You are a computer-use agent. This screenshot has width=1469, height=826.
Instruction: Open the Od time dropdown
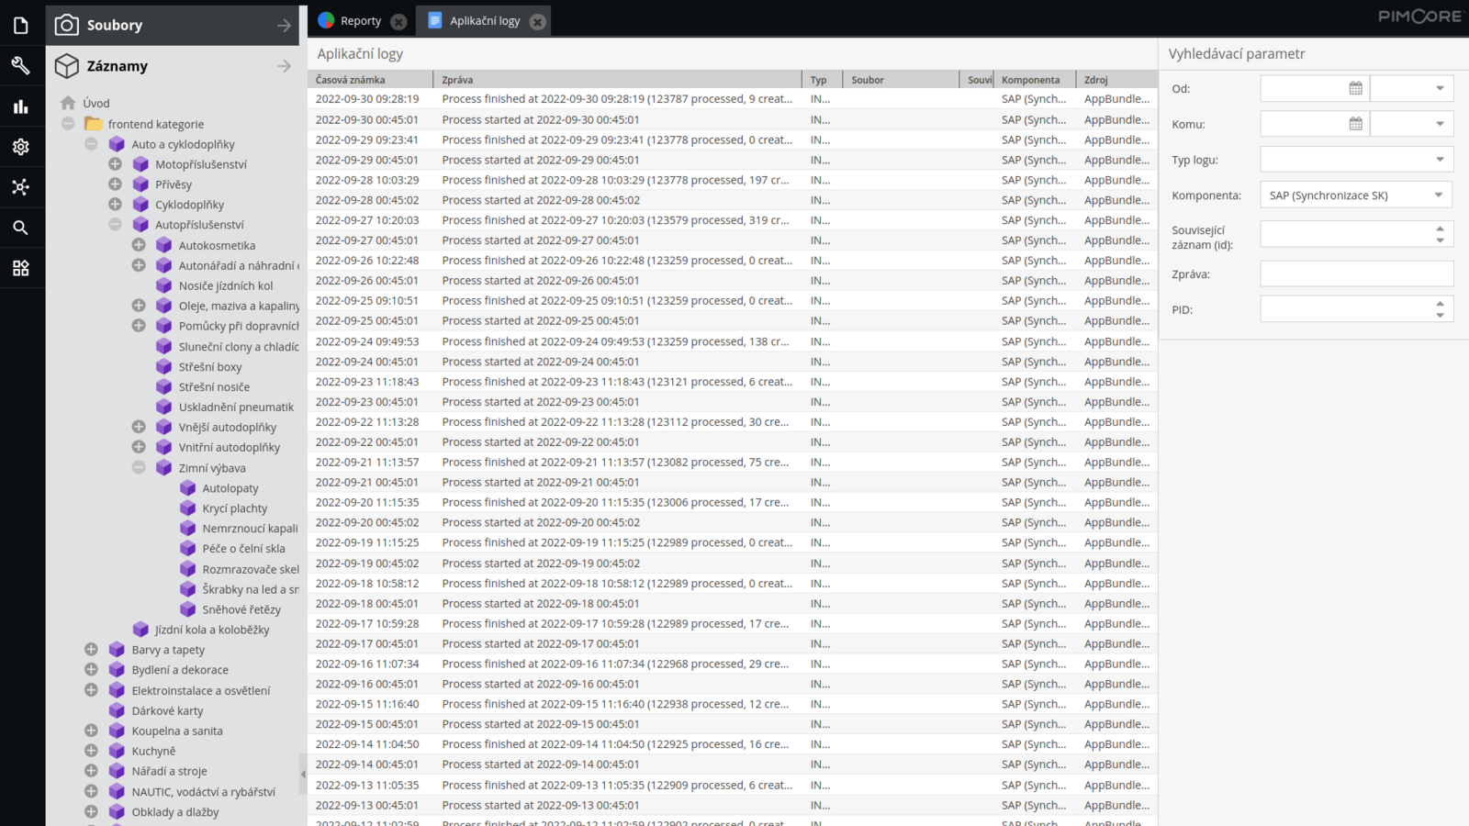pyautogui.click(x=1440, y=88)
